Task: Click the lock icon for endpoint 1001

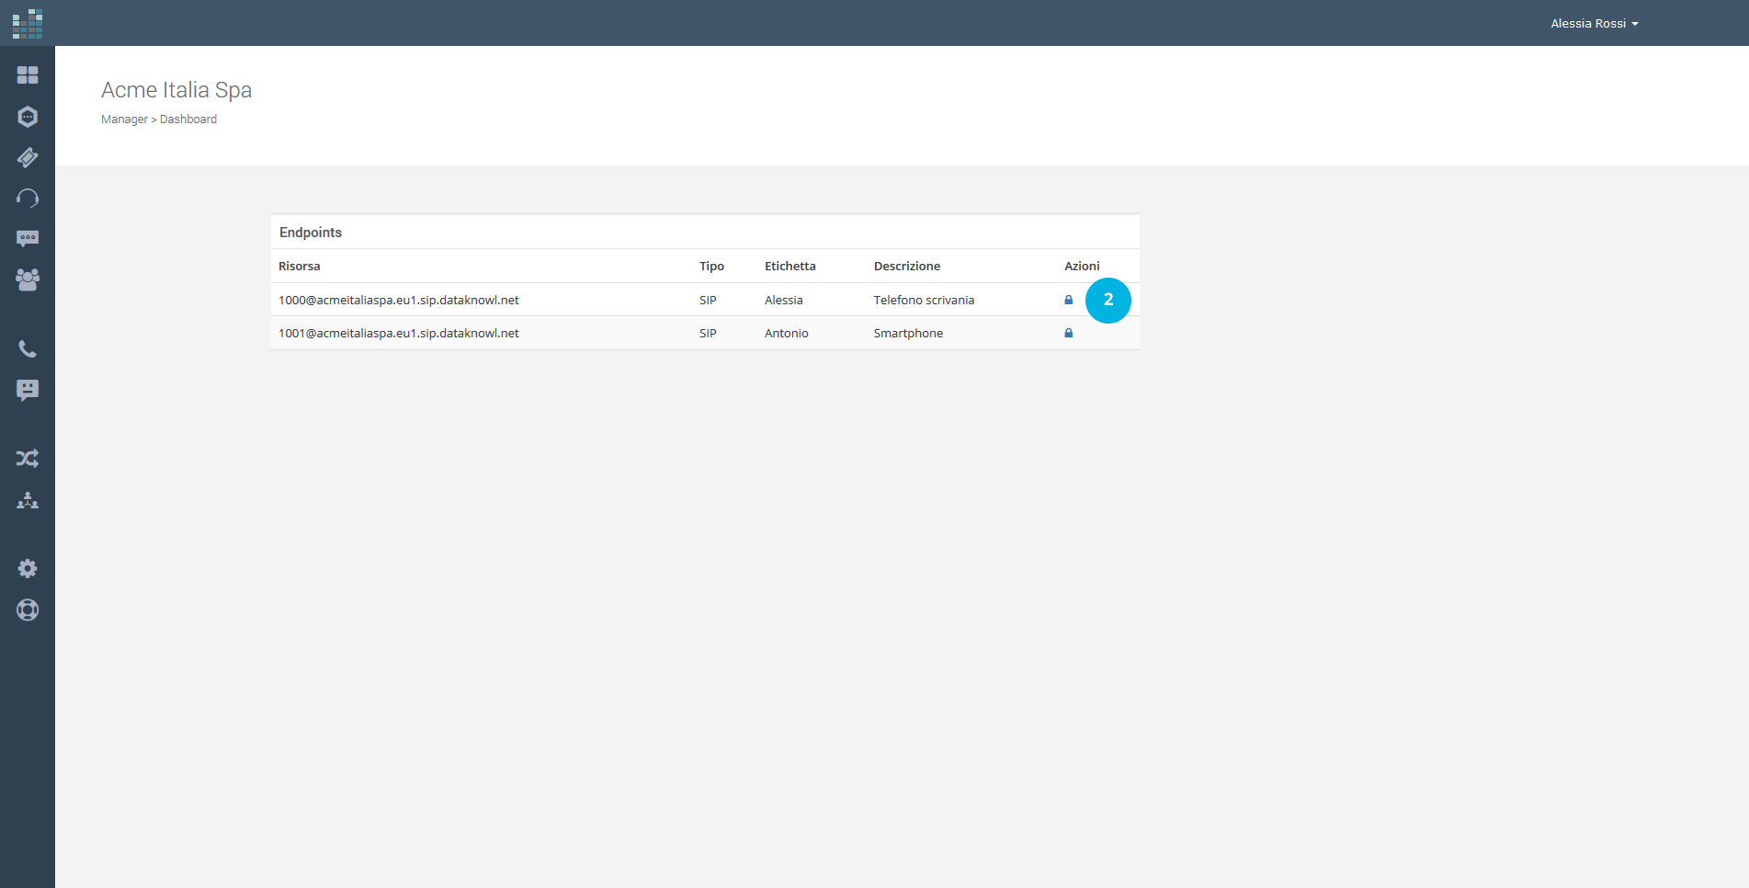Action: click(x=1068, y=333)
